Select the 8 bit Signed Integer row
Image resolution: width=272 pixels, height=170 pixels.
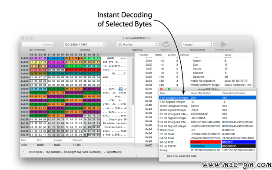(207, 102)
